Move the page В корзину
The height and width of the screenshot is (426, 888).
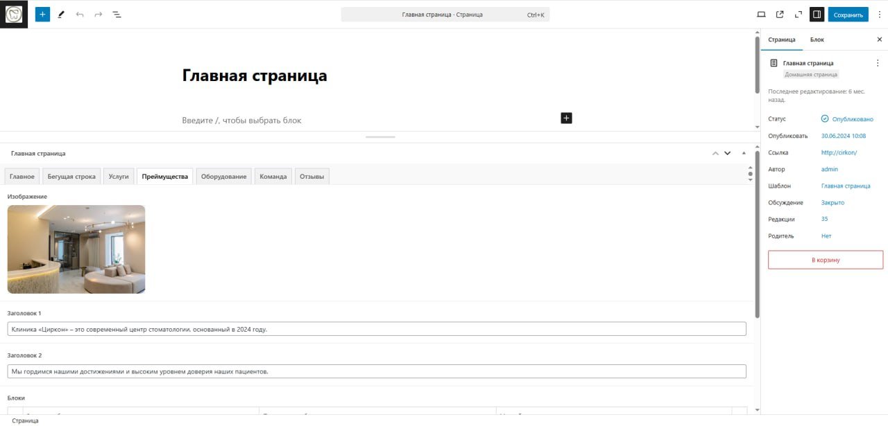click(x=826, y=260)
